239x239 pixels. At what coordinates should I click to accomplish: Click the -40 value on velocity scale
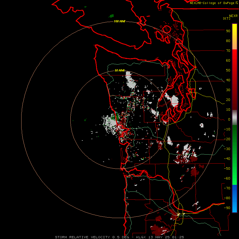pyautogui.click(x=227, y=159)
